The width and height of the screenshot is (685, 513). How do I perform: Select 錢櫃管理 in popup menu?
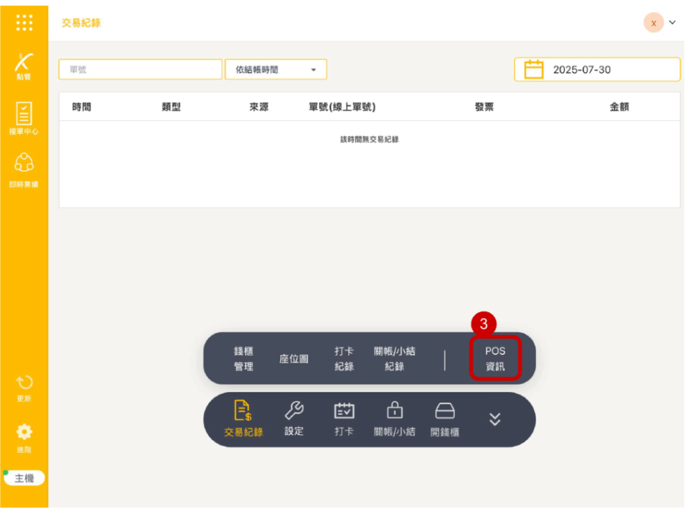(243, 359)
